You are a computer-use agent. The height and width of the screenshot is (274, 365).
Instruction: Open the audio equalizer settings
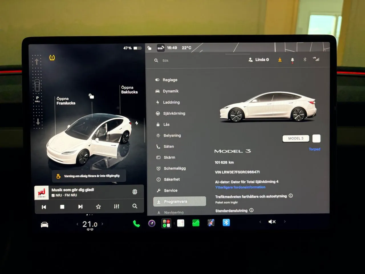tap(117, 206)
